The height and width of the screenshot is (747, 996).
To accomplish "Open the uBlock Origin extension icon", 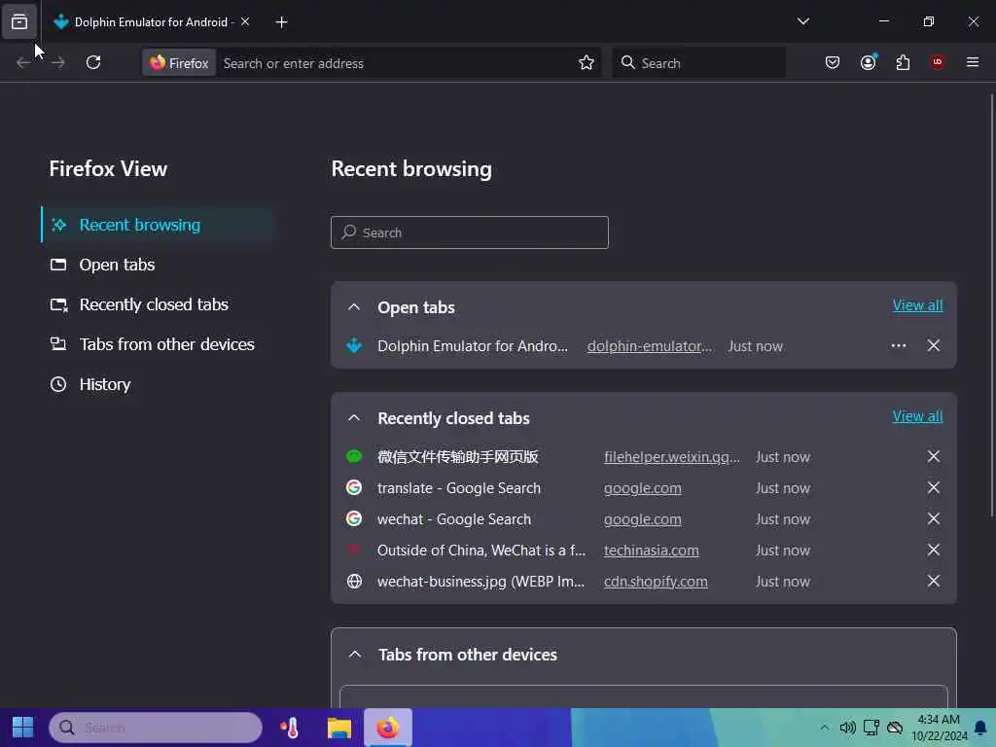I will click(x=938, y=62).
